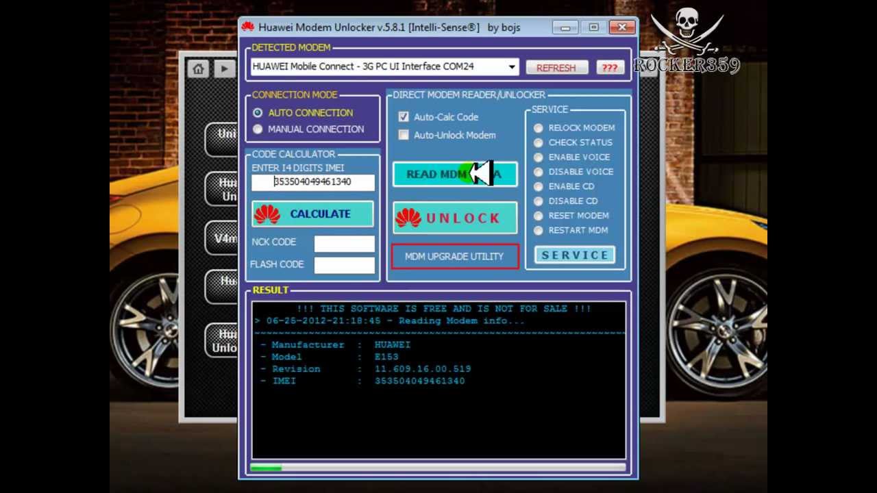Open the MDM UPGRADE UTILITY
This screenshot has width=877, height=493.
[x=455, y=256]
